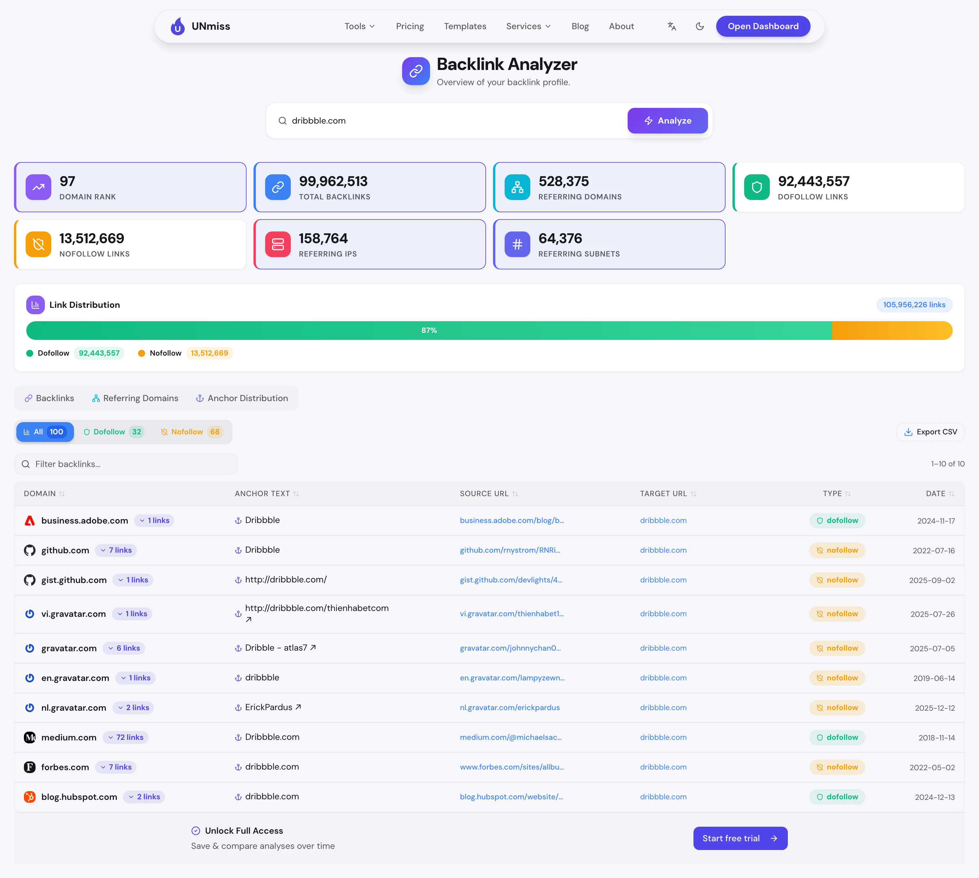
Task: Sort table by Domain column
Action: pyautogui.click(x=44, y=494)
